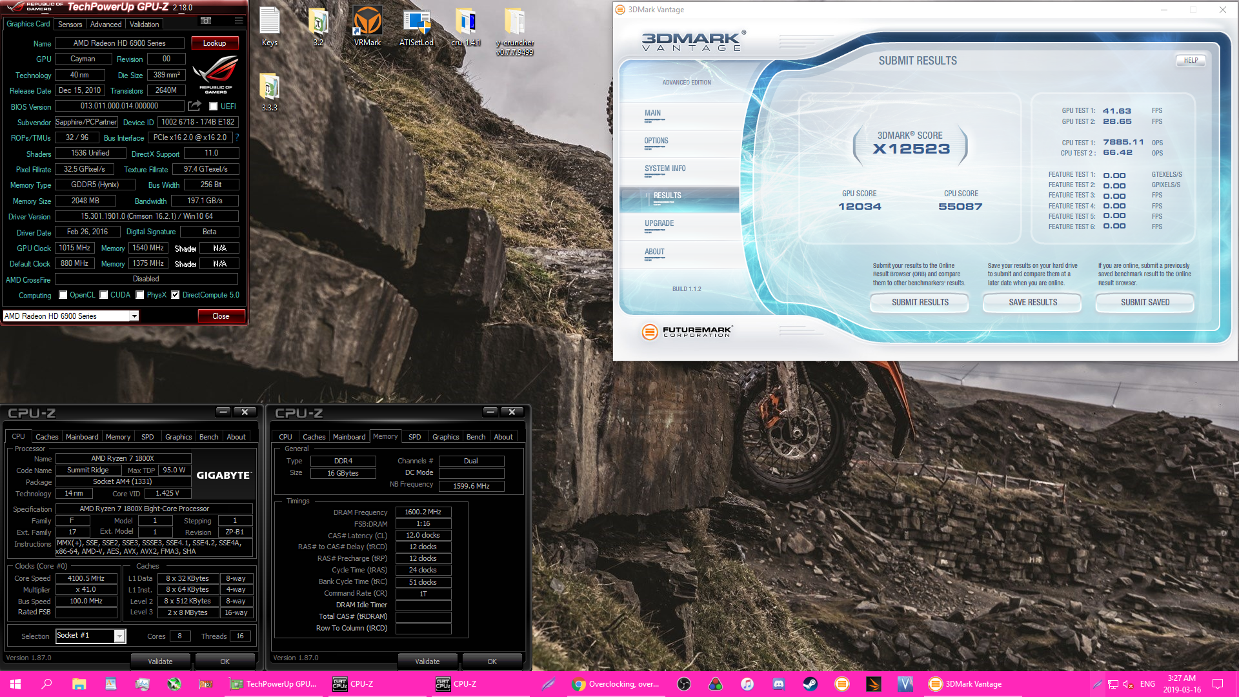Open the network icon in the system tray
Viewport: 1239px width, 697px height.
point(1113,684)
